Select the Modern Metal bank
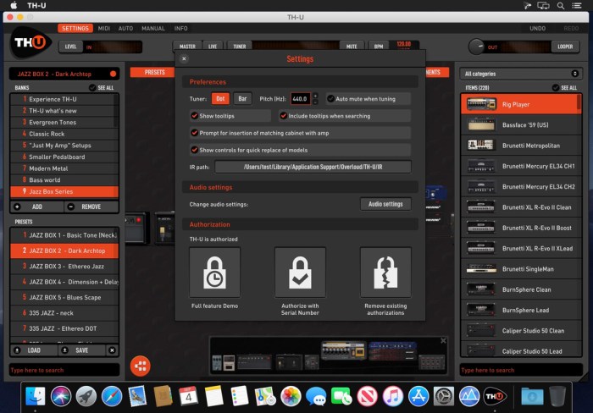The height and width of the screenshot is (413, 593). (64, 168)
